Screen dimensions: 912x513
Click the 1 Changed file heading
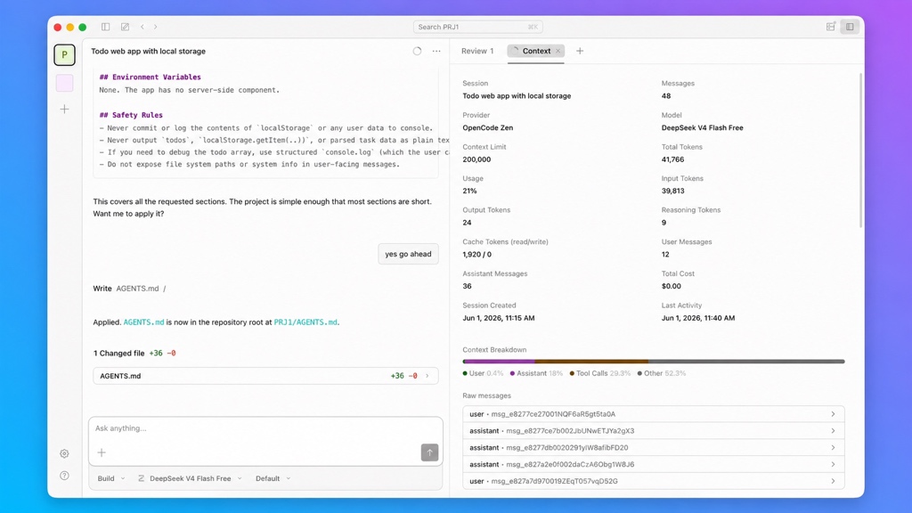(x=118, y=354)
